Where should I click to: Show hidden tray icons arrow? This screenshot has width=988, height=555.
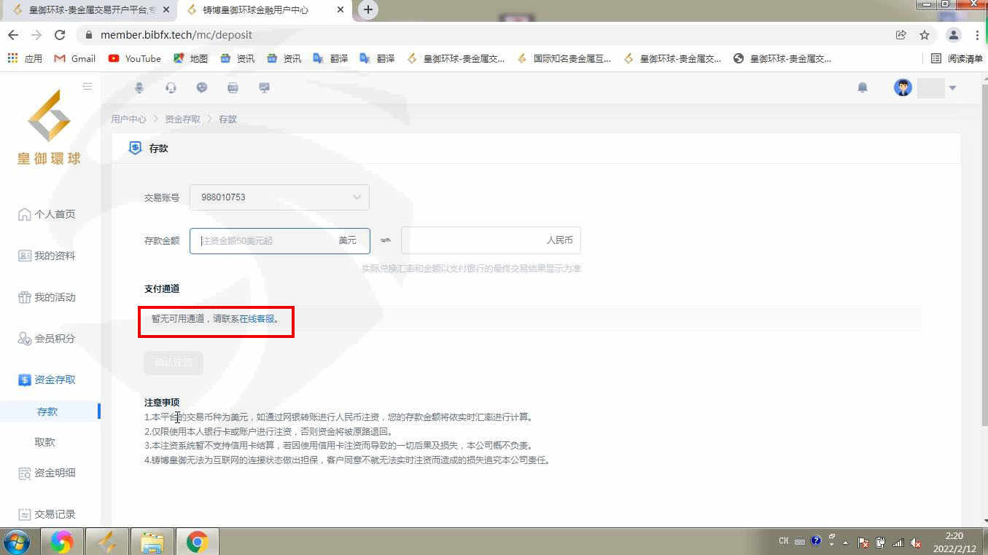click(x=846, y=543)
